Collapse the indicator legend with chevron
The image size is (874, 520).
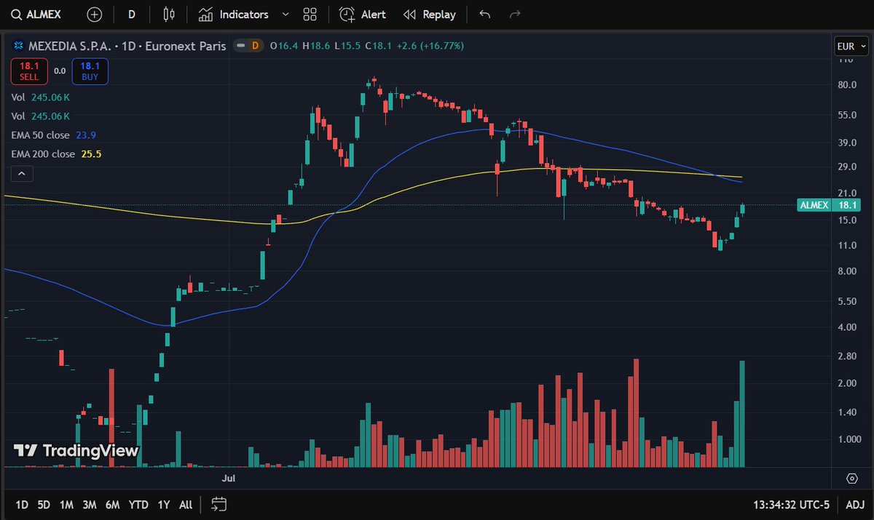pyautogui.click(x=22, y=174)
